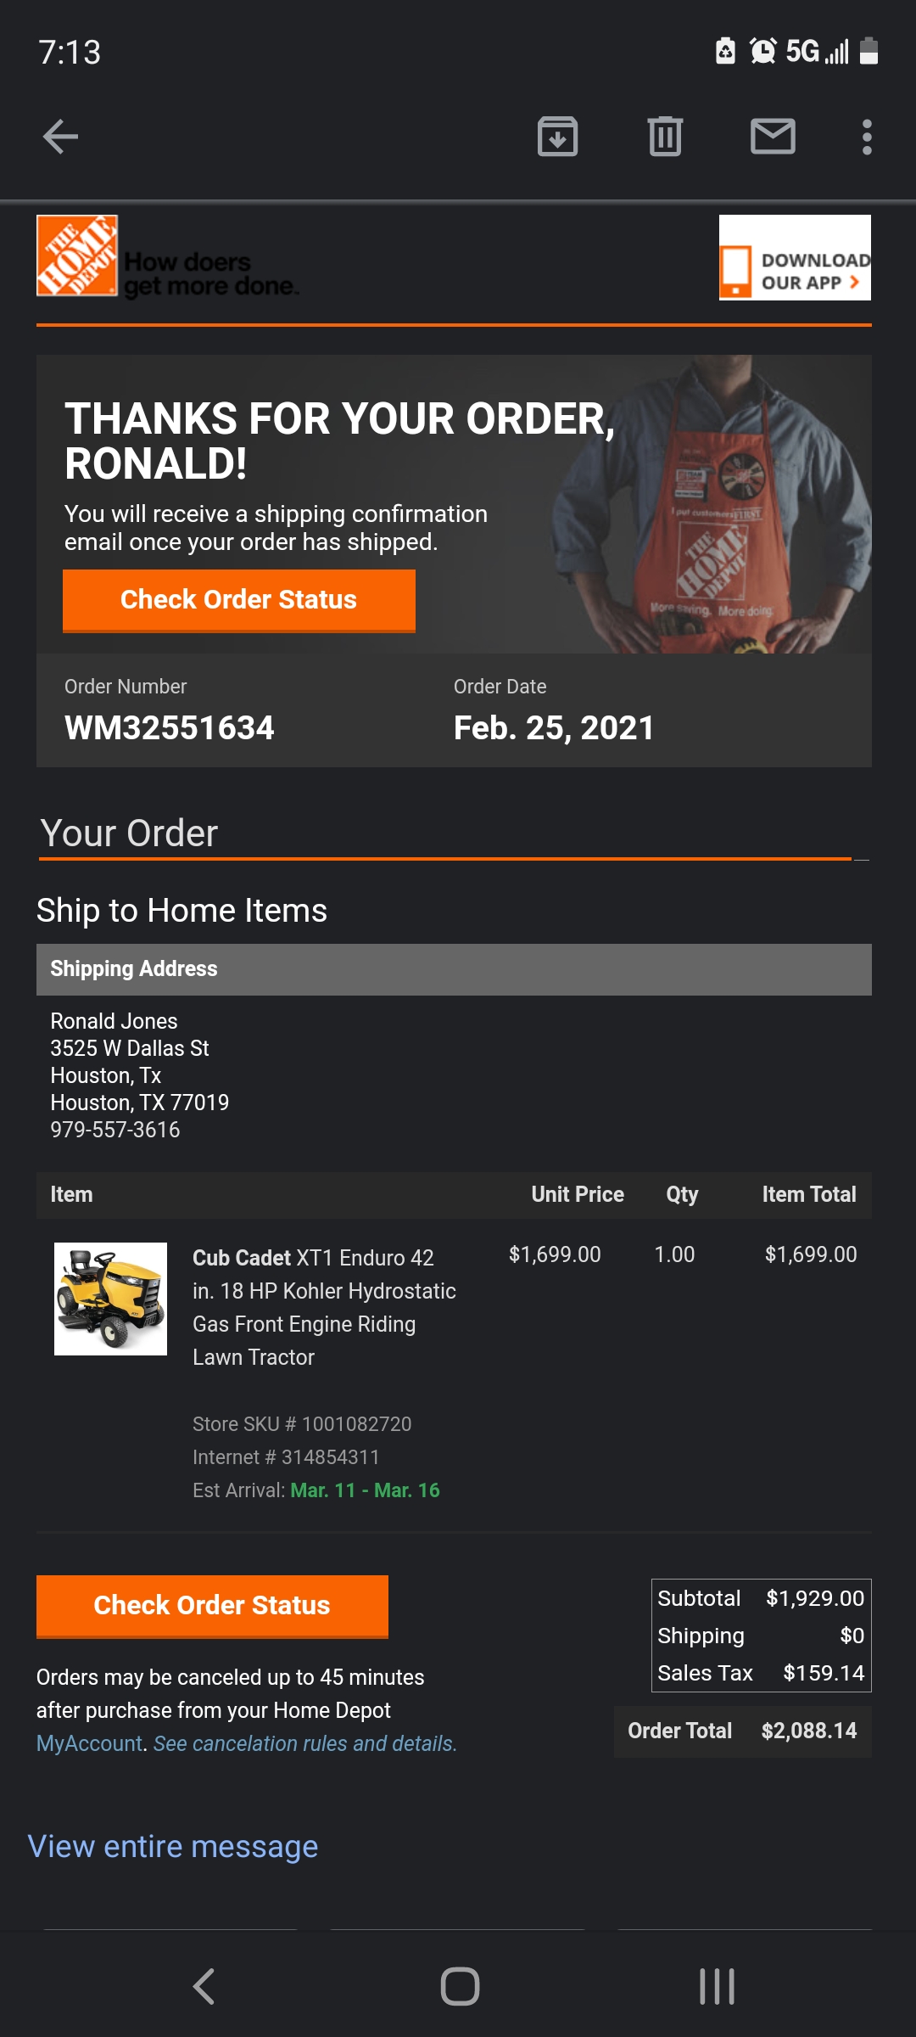
Task: Tap the phone number 979-557-3616
Action: coord(115,1130)
